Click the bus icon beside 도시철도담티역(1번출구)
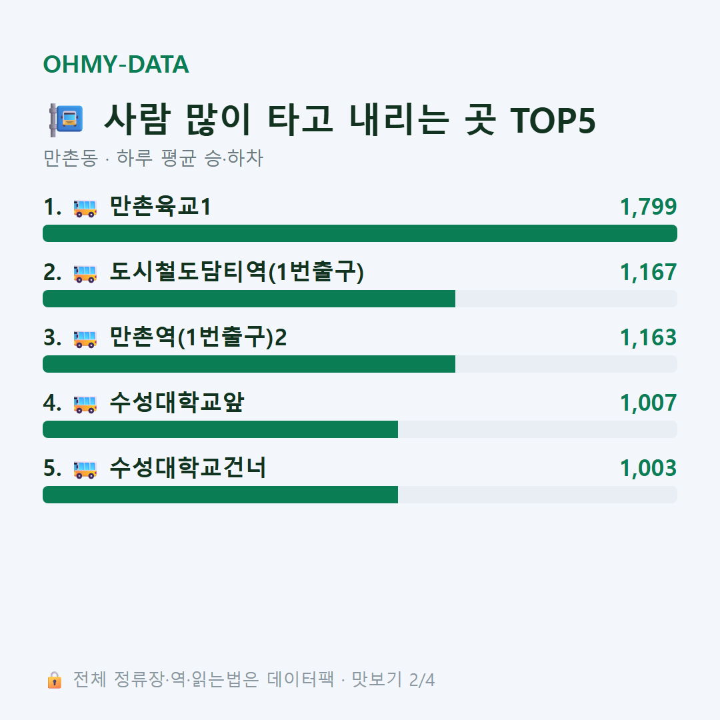The width and height of the screenshot is (720, 720). click(85, 274)
